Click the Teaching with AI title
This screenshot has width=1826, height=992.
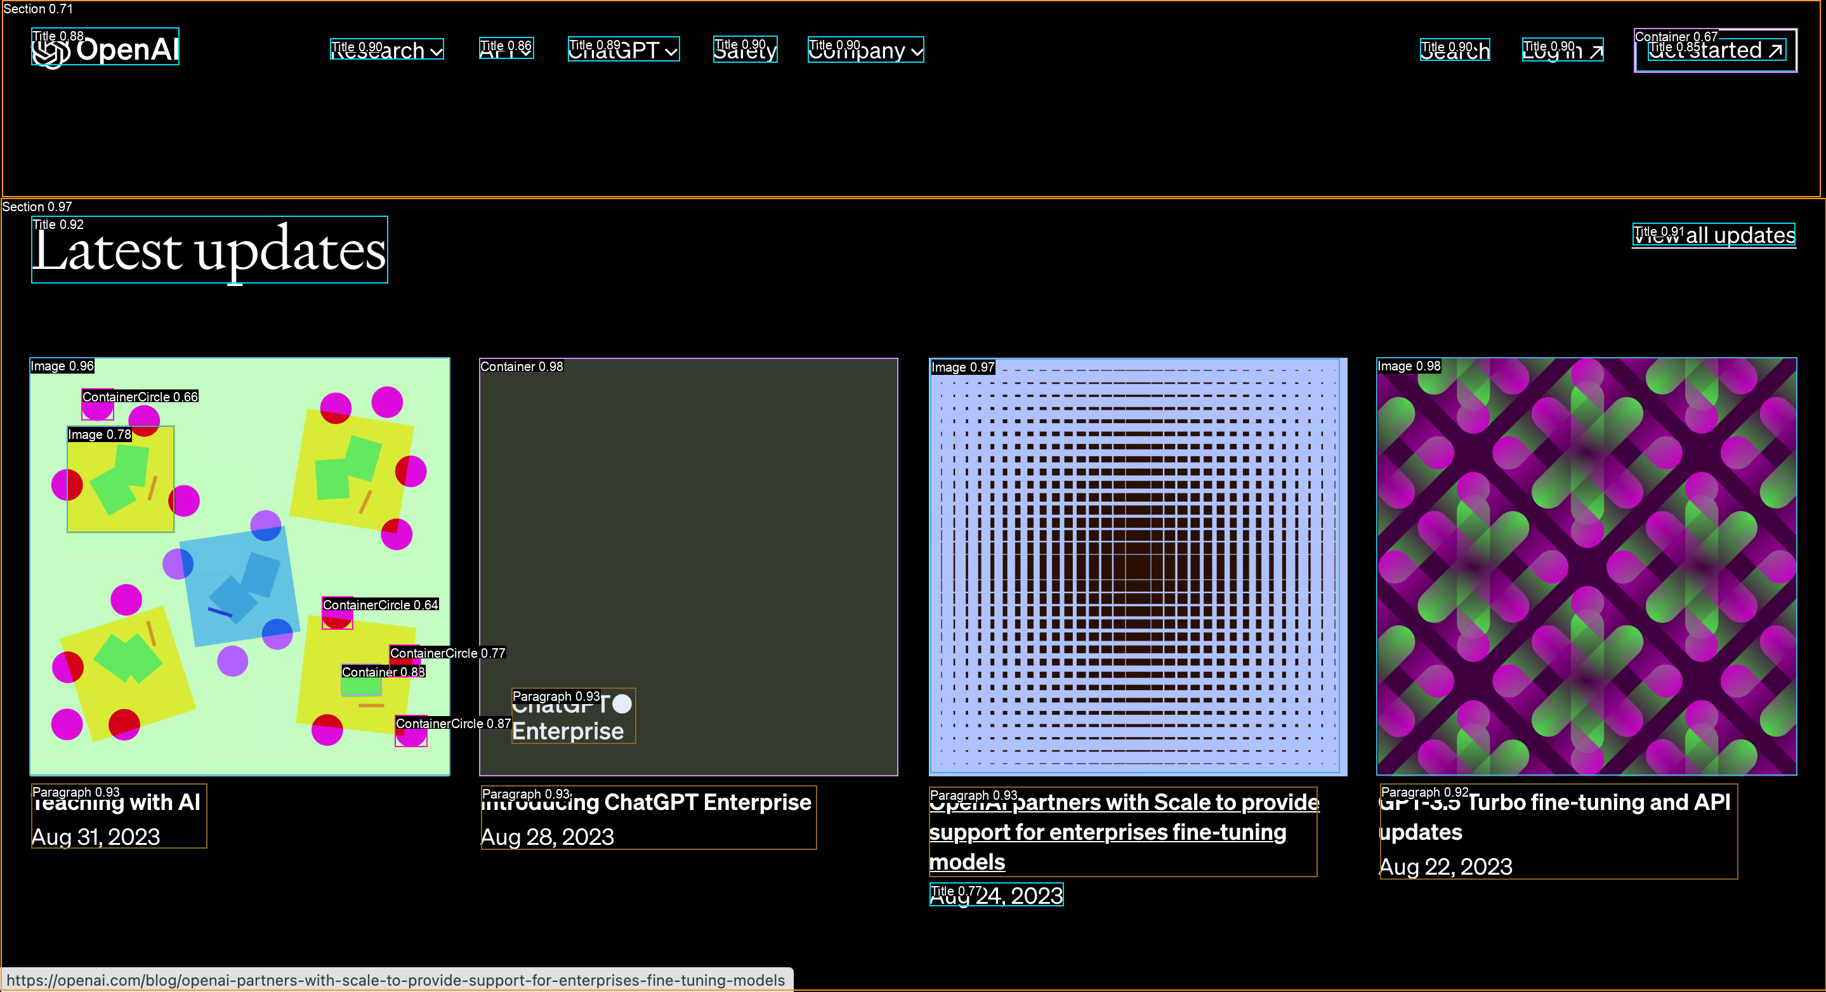pos(116,803)
